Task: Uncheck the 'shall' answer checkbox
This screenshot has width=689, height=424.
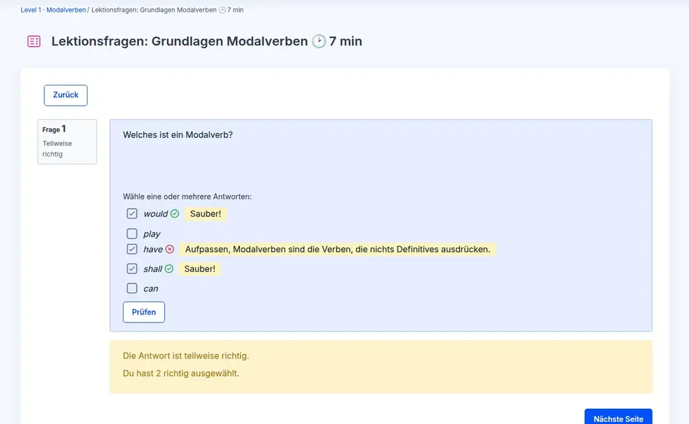Action: click(132, 269)
